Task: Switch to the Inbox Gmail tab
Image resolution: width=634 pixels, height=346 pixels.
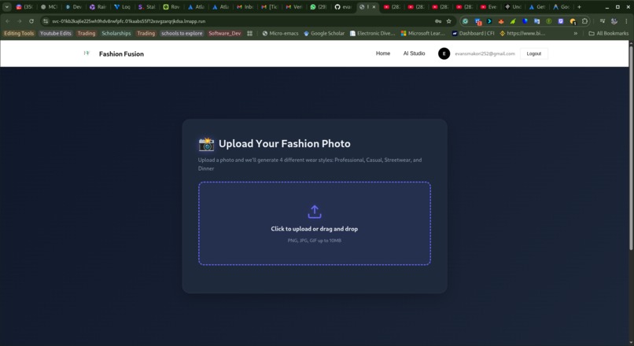Action: [245, 7]
